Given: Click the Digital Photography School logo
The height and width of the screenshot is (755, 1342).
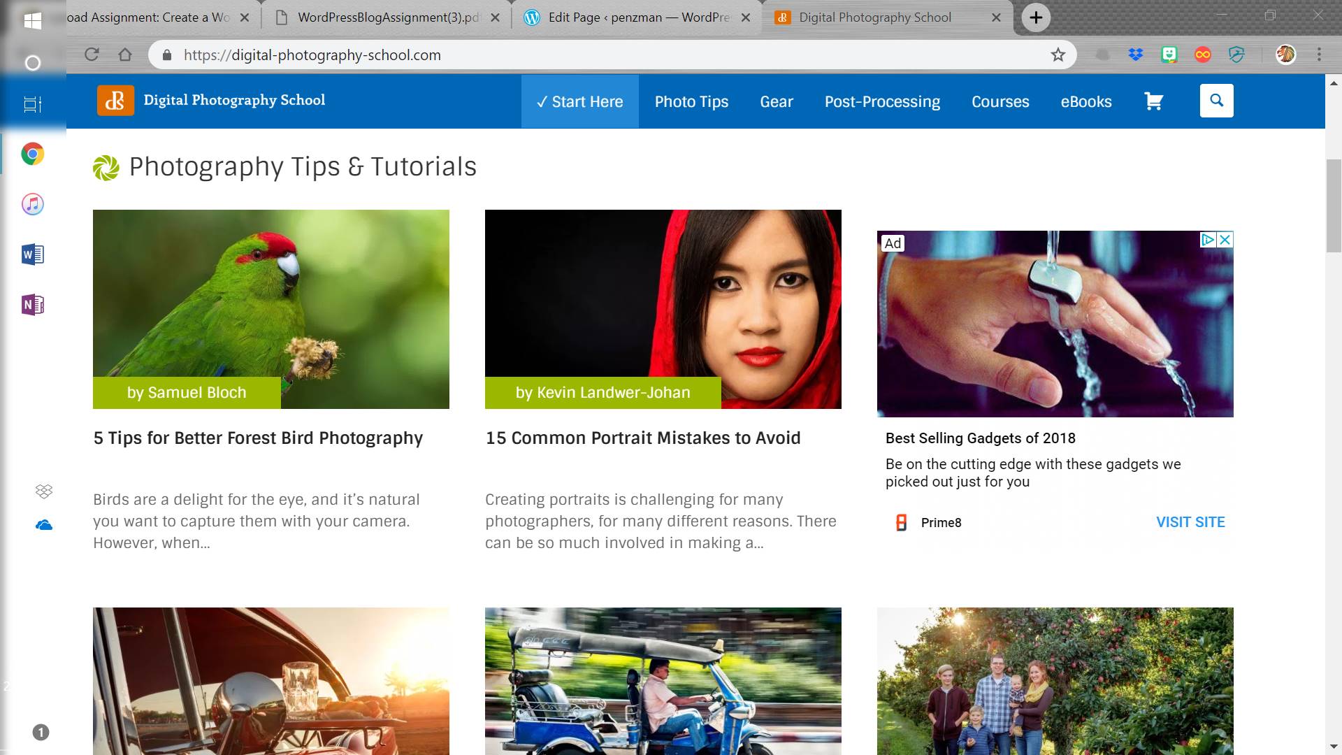Looking at the screenshot, I should [211, 101].
